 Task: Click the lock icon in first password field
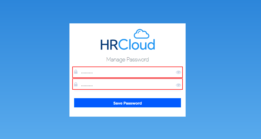click(x=76, y=72)
